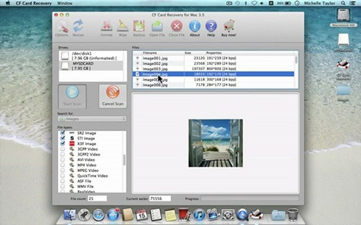The image size is (361, 225).
Task: Open Spotlight search in the menu bar
Action: 343,3
